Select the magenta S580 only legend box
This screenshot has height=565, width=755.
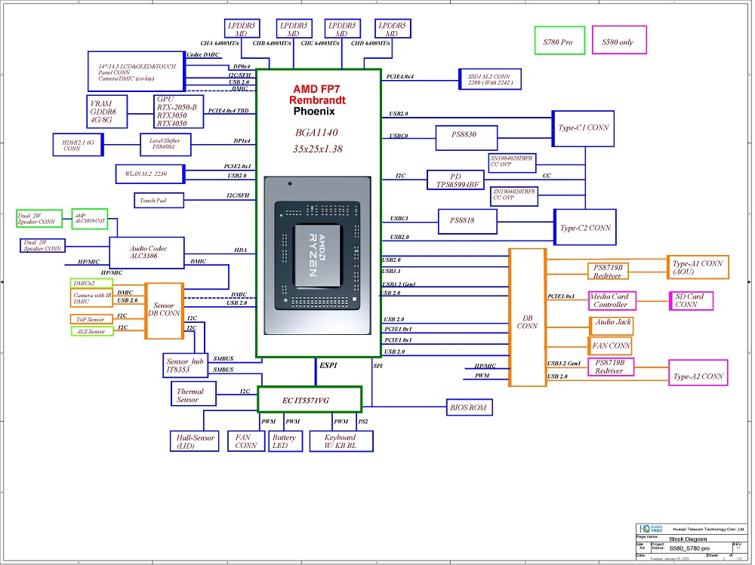(620, 41)
